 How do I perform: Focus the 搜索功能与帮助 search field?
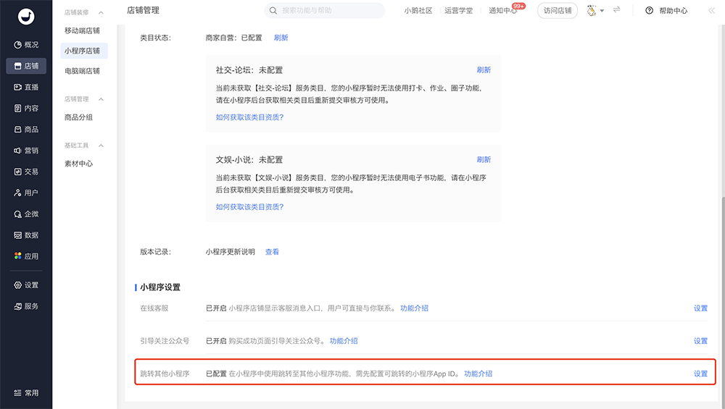(325, 11)
